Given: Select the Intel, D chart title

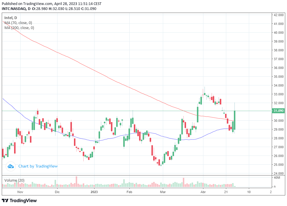Looking at the screenshot, I should pos(11,18).
